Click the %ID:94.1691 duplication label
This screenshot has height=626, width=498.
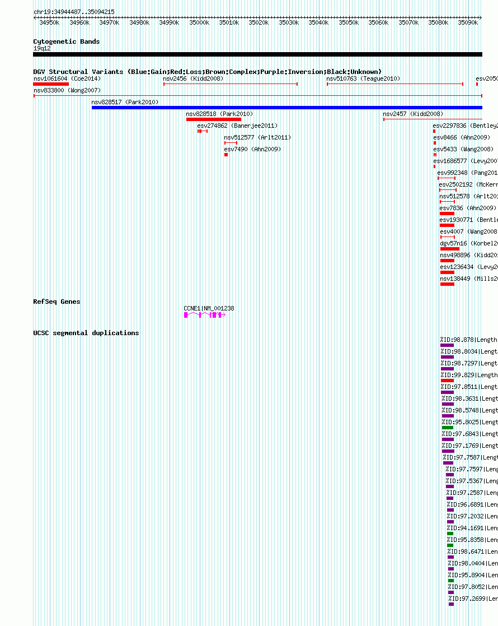[x=472, y=528]
